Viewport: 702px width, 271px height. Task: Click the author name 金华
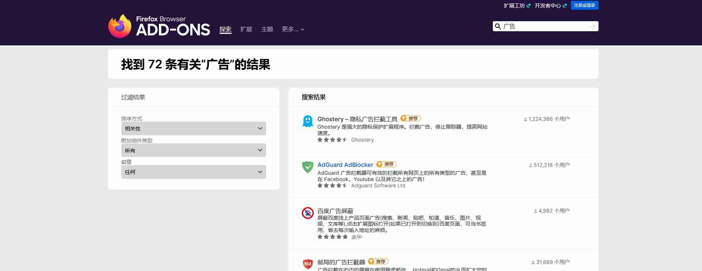click(356, 237)
